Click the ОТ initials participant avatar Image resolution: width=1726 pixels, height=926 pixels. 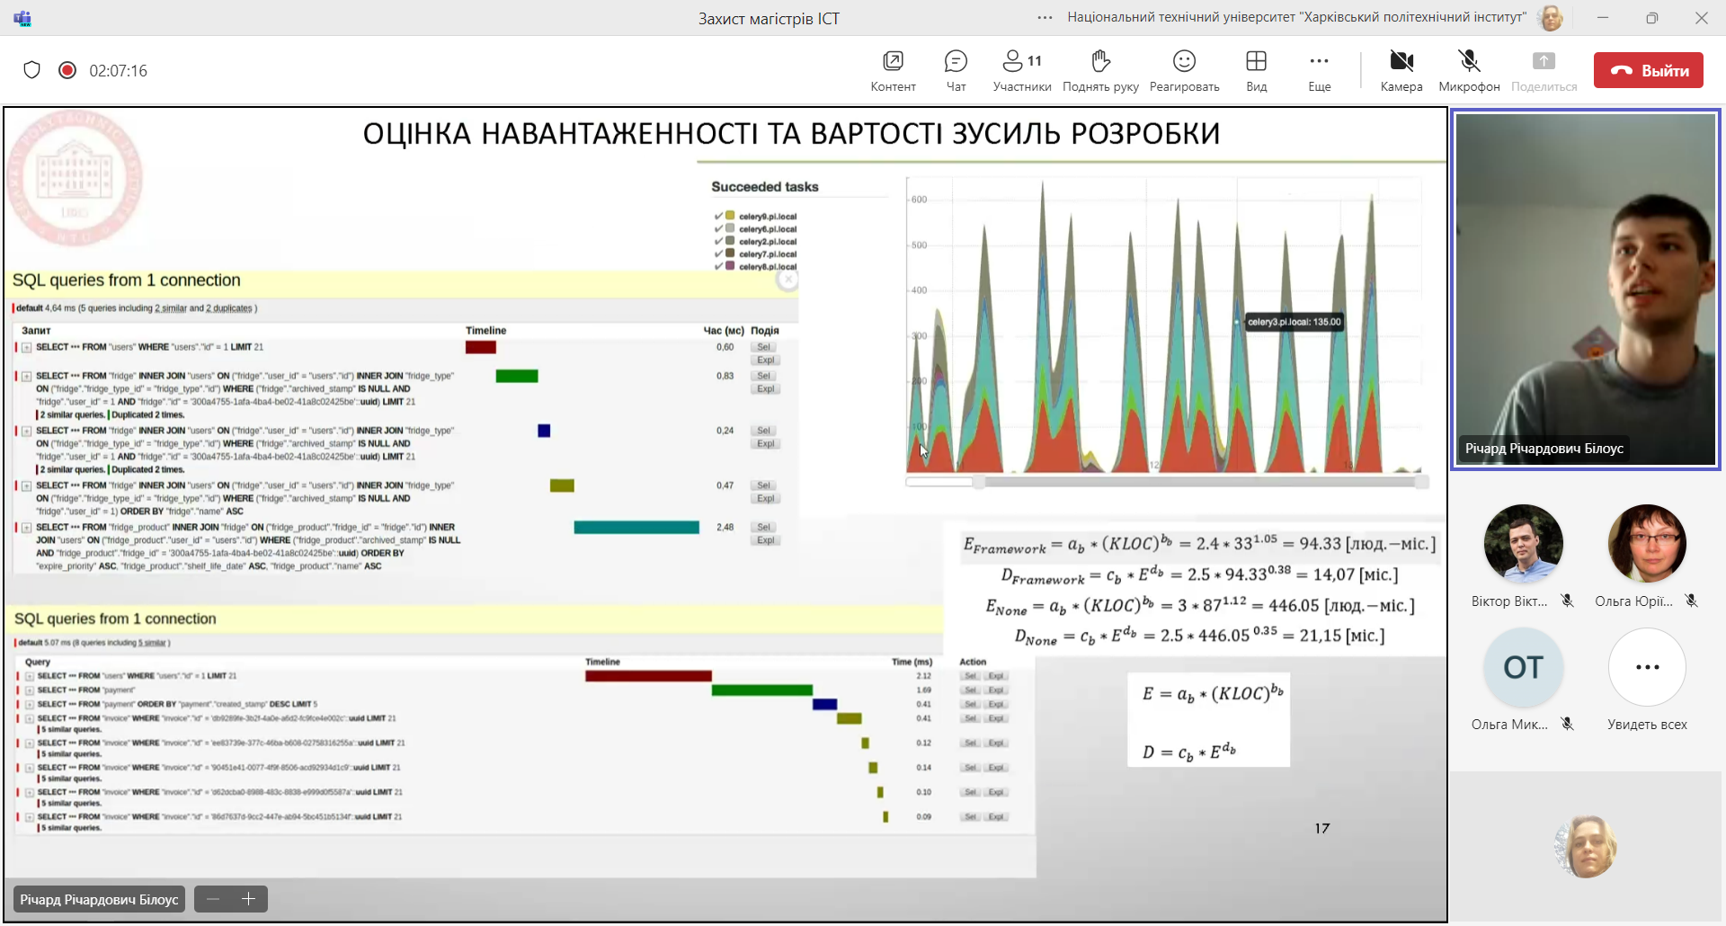tap(1523, 667)
